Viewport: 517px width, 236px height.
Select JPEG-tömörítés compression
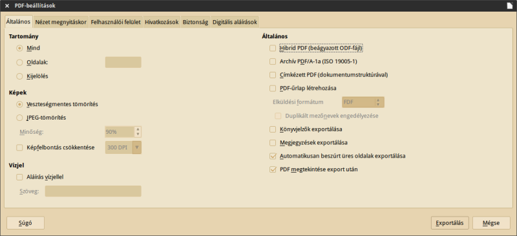[x=19, y=118]
